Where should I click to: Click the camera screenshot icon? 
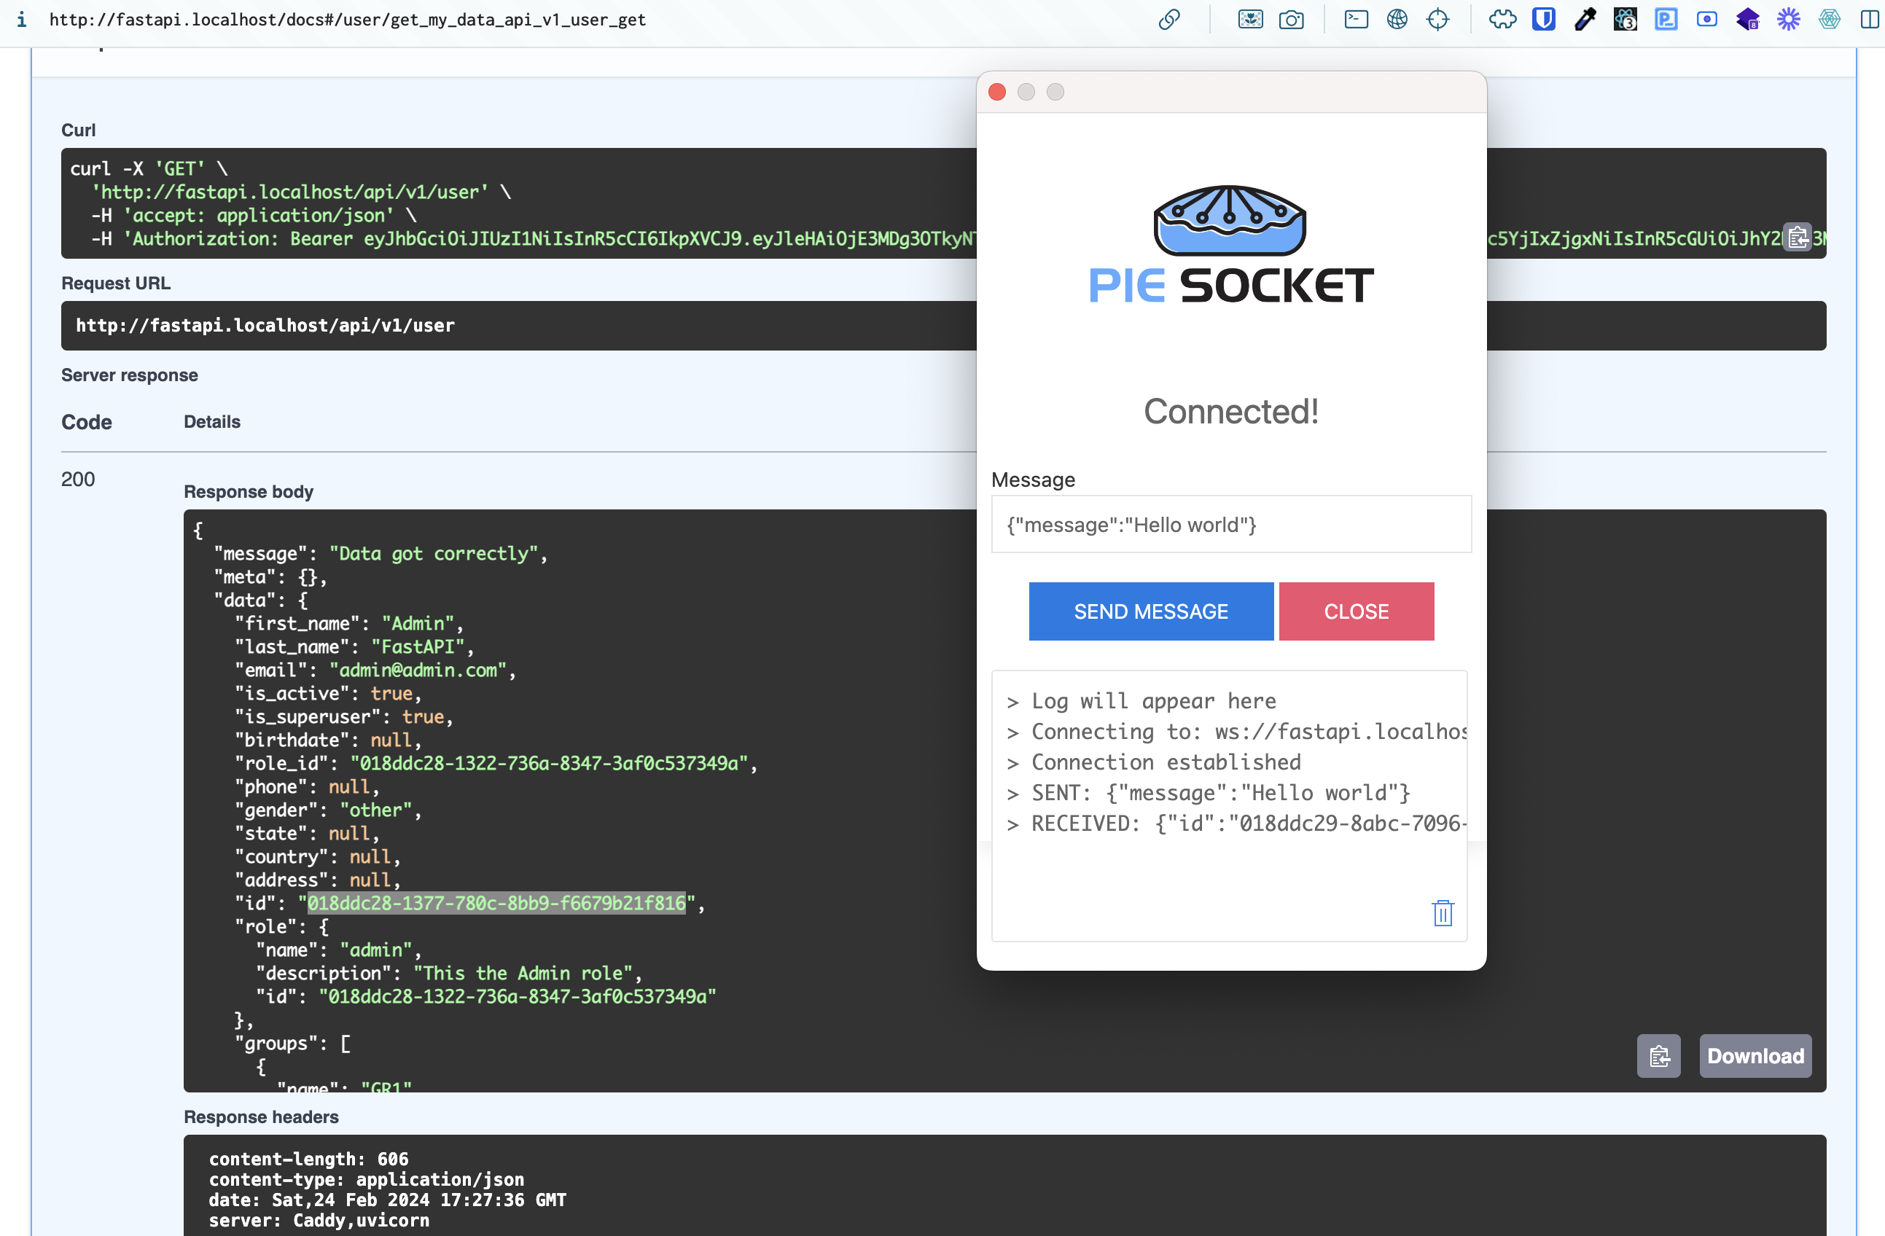[x=1291, y=20]
